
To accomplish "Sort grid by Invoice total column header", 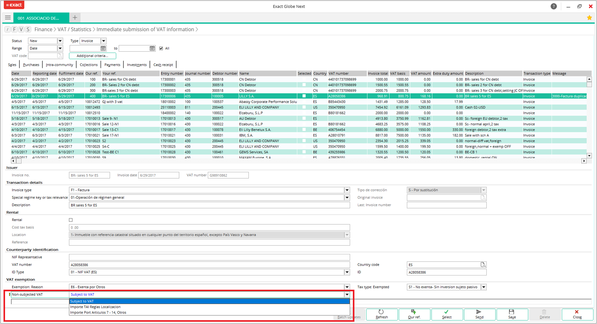I will 378,74.
